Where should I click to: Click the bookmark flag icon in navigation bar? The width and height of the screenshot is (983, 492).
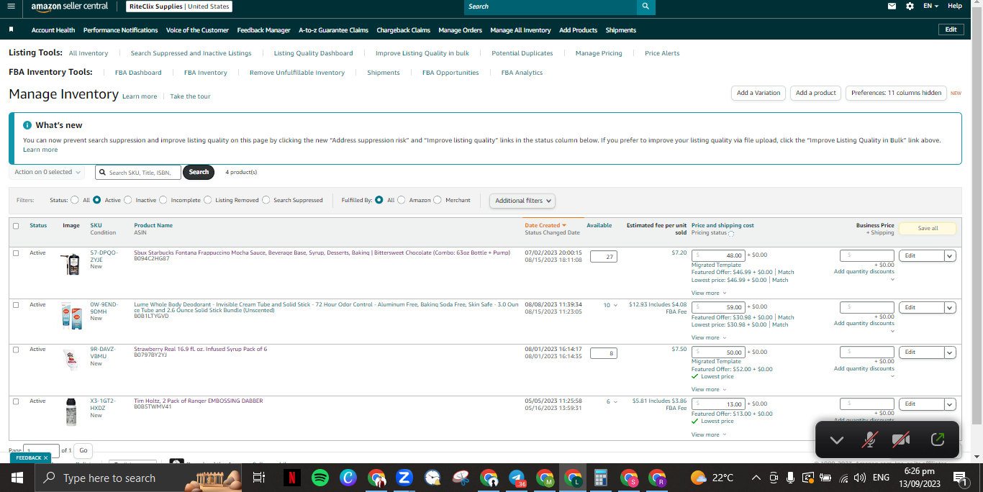point(12,29)
